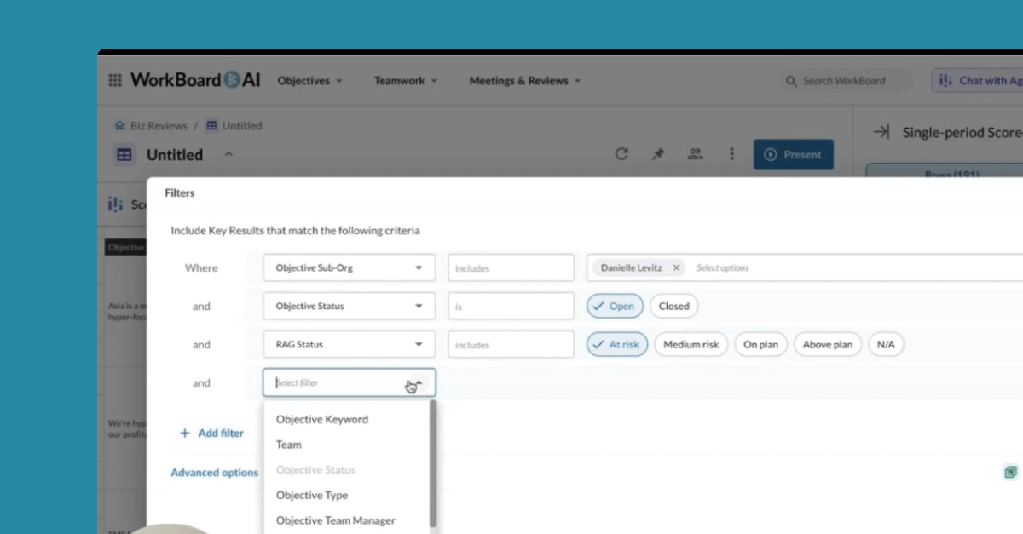Enable the Medium risk RAG option

[691, 344]
